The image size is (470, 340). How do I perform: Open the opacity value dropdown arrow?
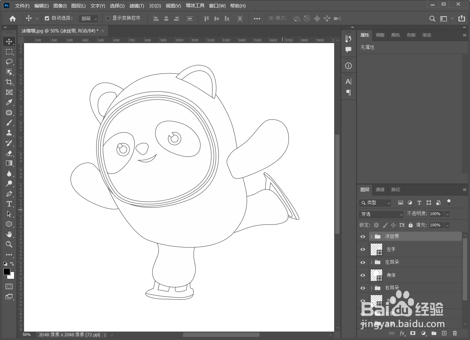coord(447,214)
